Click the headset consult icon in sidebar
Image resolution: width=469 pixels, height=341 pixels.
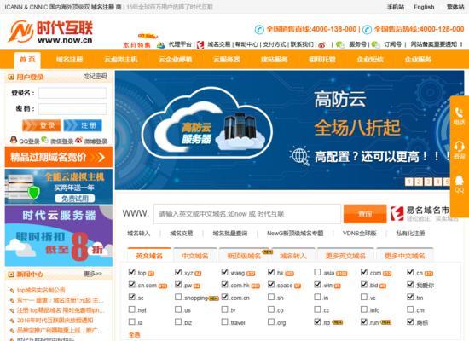(x=459, y=147)
